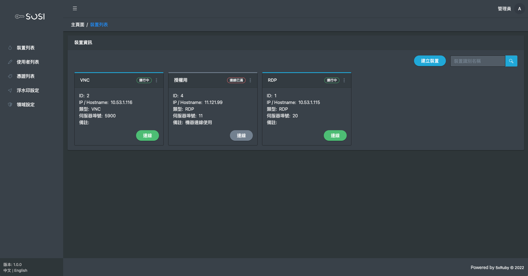Click the paper-plane icon beside 浮水印設定
Image resolution: width=528 pixels, height=276 pixels.
(10, 90)
